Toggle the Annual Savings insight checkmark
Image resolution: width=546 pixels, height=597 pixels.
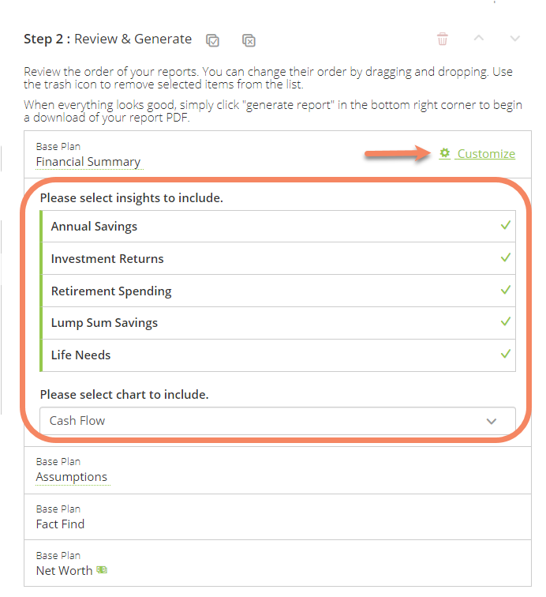pos(506,225)
